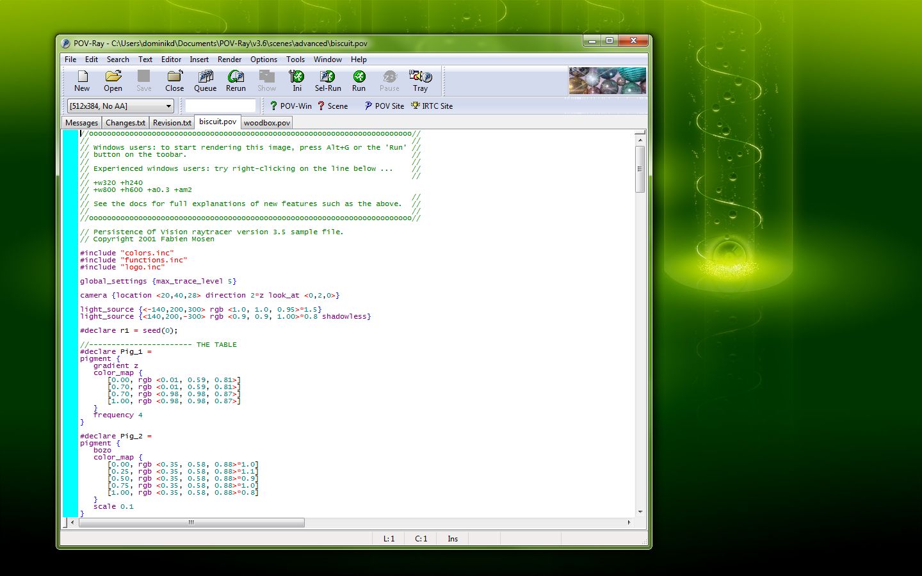
Task: Open the Edit menu
Action: 92,59
